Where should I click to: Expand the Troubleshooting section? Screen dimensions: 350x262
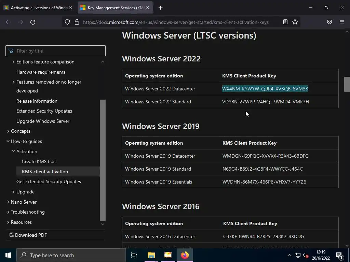(x=8, y=212)
